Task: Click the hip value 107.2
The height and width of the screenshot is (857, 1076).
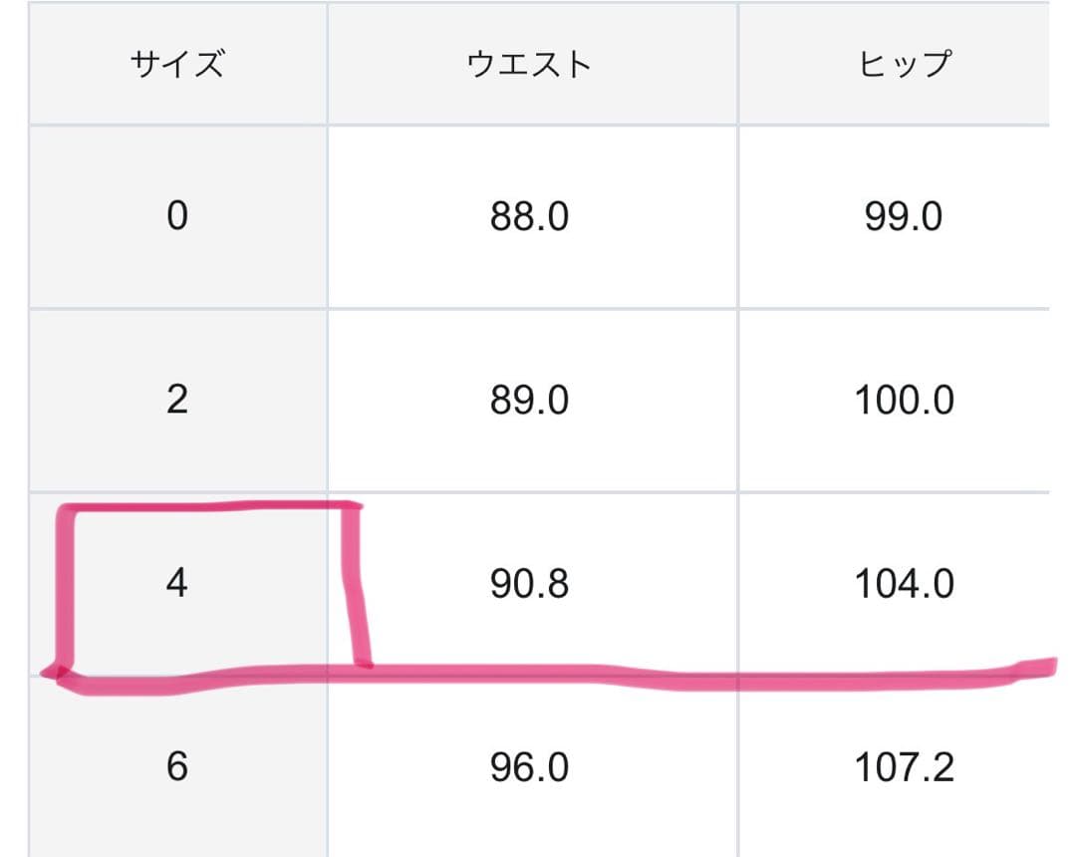Action: pyautogui.click(x=904, y=767)
